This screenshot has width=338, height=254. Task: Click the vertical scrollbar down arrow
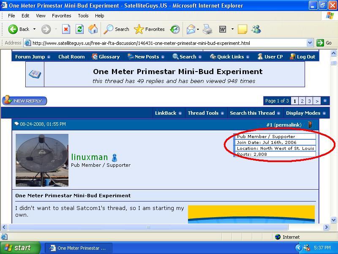tap(333, 220)
